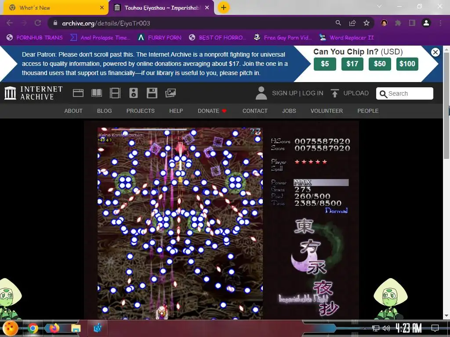The image size is (450, 337).
Task: Reload the page with refresh icon
Action: click(38, 23)
